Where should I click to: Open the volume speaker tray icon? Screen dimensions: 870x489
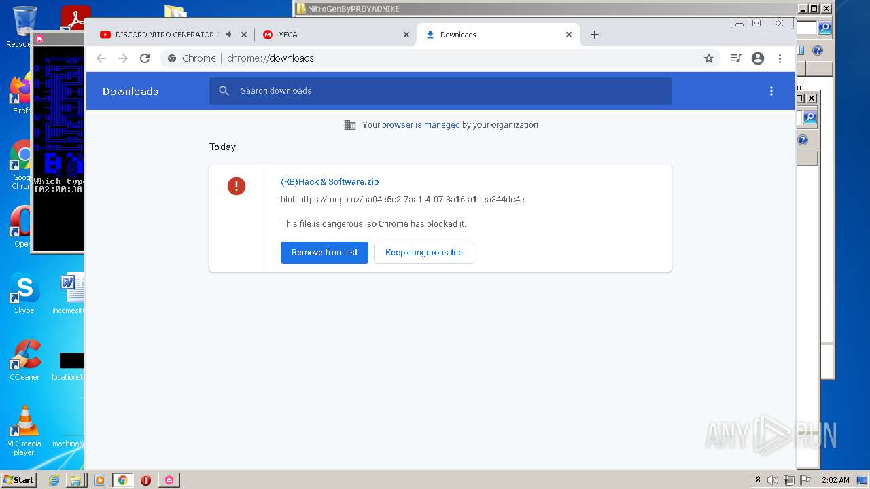[x=773, y=480]
